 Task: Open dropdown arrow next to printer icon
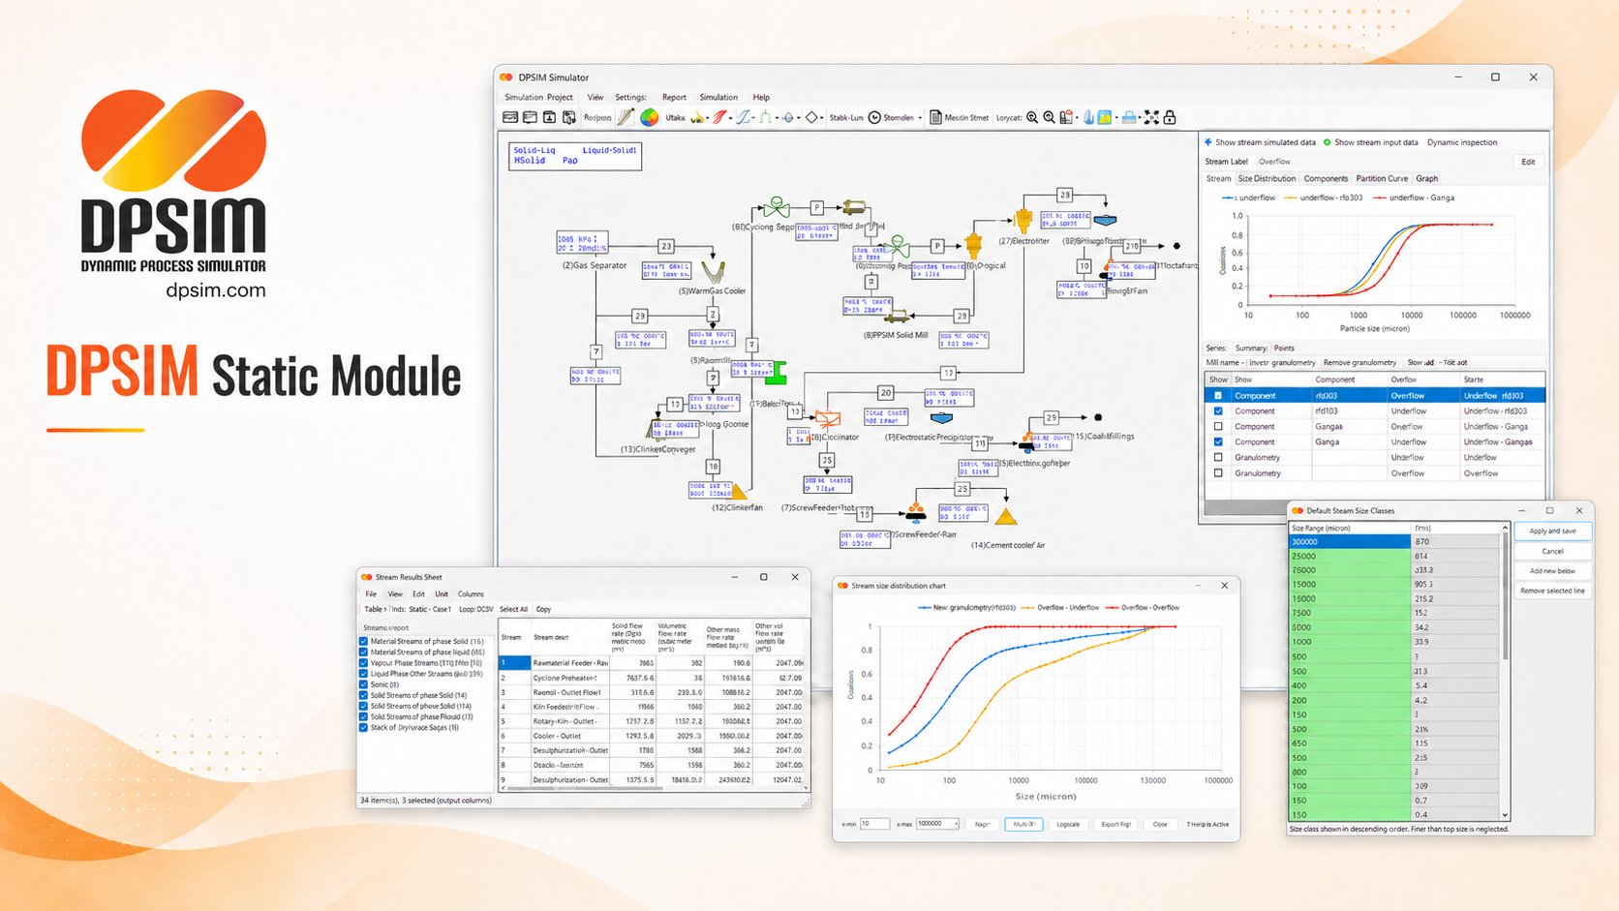pos(1138,118)
